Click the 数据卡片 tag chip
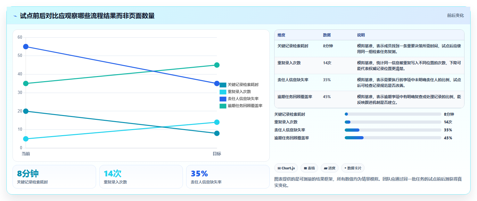This screenshot has height=201, width=477. [353, 168]
